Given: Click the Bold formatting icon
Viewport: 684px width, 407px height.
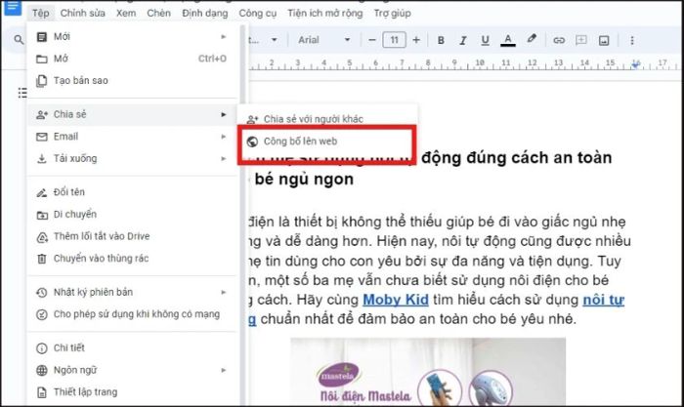Looking at the screenshot, I should pos(441,40).
